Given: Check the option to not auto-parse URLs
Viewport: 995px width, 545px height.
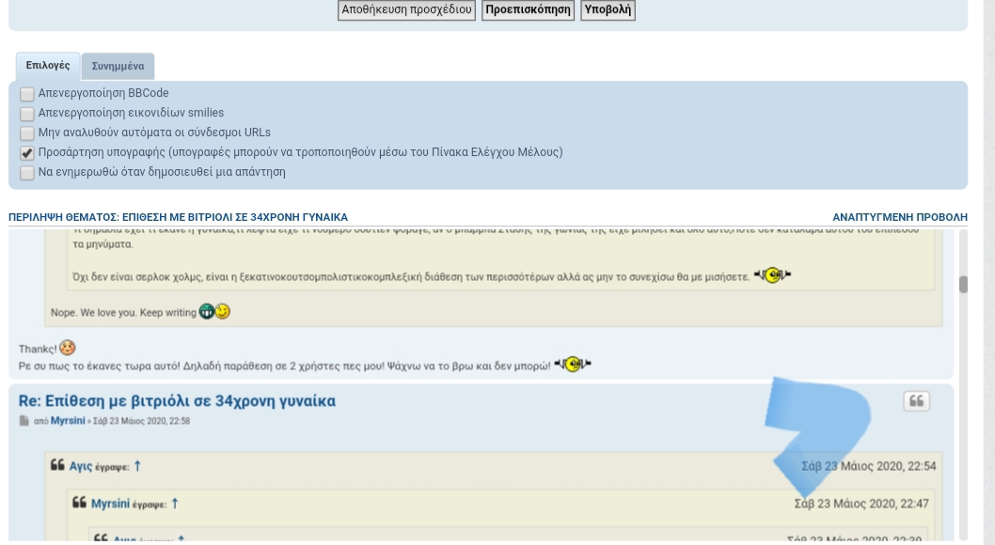Looking at the screenshot, I should 26,133.
